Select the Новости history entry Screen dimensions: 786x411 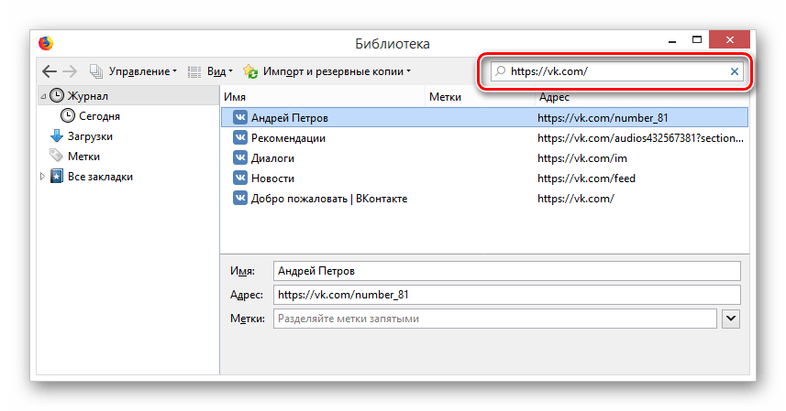272,178
